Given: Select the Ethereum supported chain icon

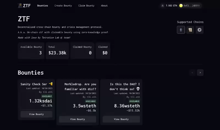Looking at the screenshot, I should pos(181,30).
